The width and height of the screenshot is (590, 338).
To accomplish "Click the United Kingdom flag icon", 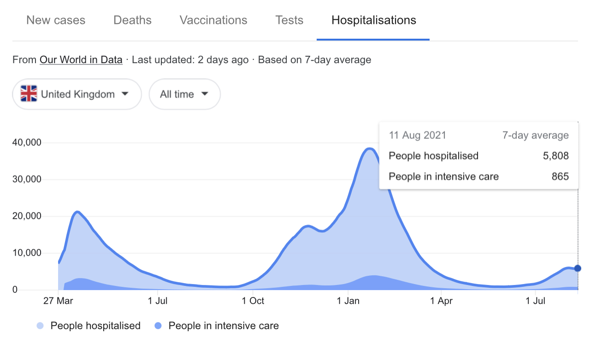I will click(x=29, y=94).
